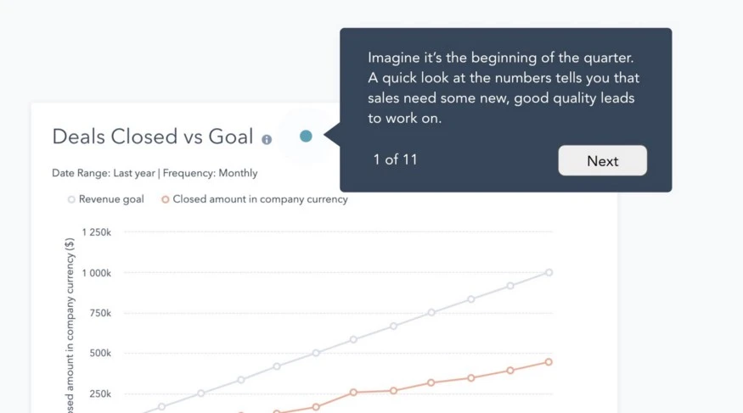This screenshot has width=743, height=413.
Task: Click the Next button in the tour tooltip
Action: pos(602,160)
